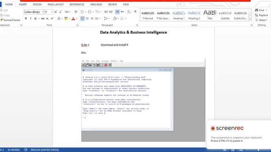Apply multilevel list

tap(97, 12)
